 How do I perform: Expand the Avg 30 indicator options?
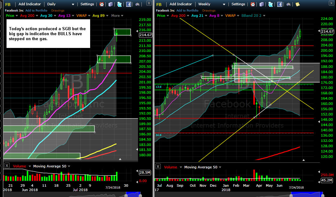click(55, 16)
